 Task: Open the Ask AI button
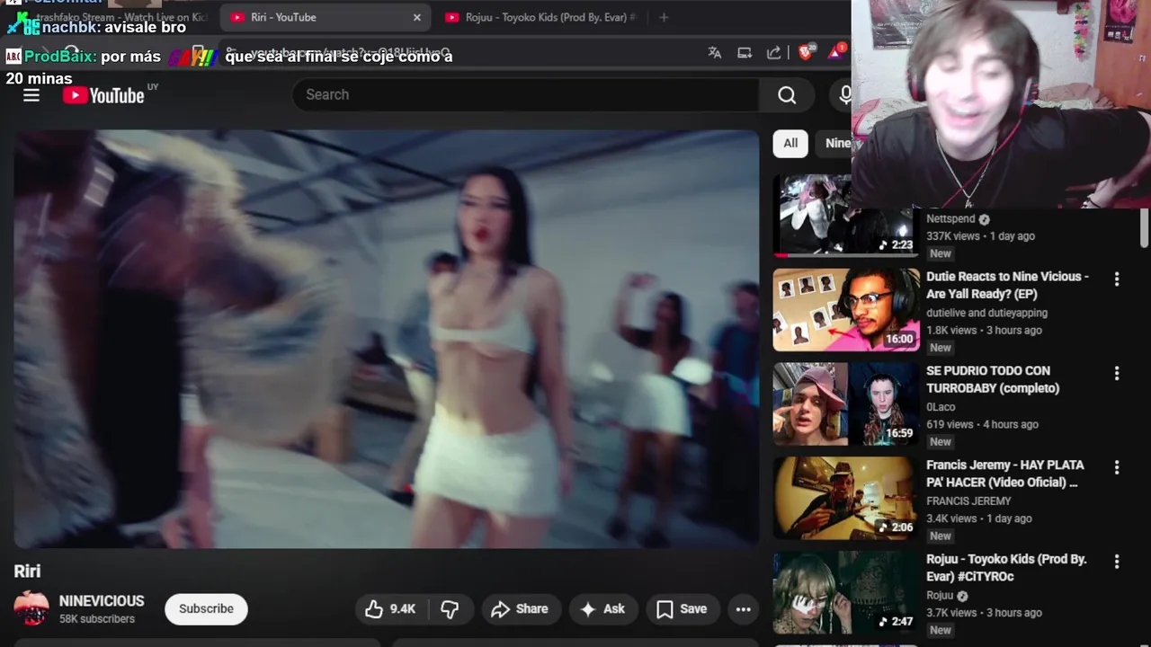click(602, 609)
